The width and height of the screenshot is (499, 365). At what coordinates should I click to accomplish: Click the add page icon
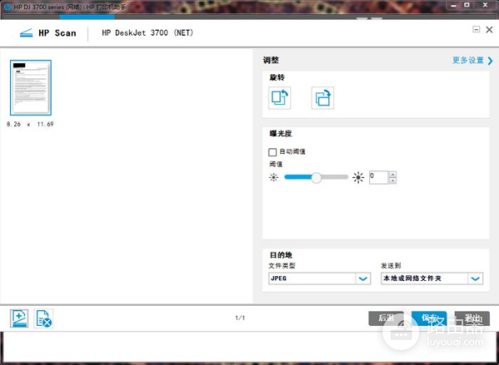(19, 318)
